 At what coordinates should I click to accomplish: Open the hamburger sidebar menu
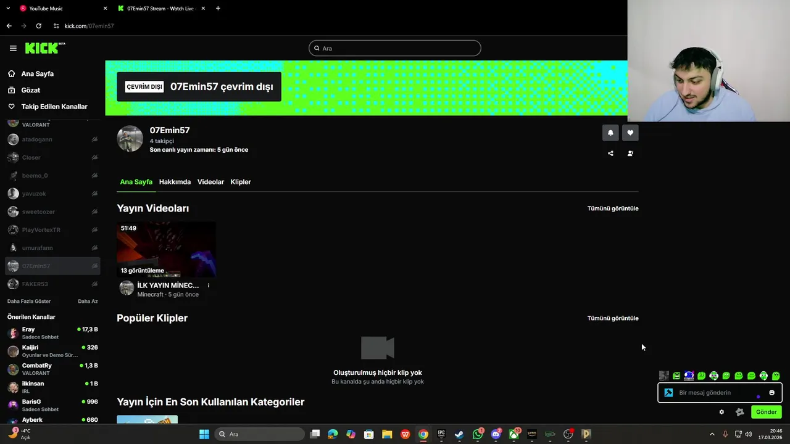tap(13, 48)
